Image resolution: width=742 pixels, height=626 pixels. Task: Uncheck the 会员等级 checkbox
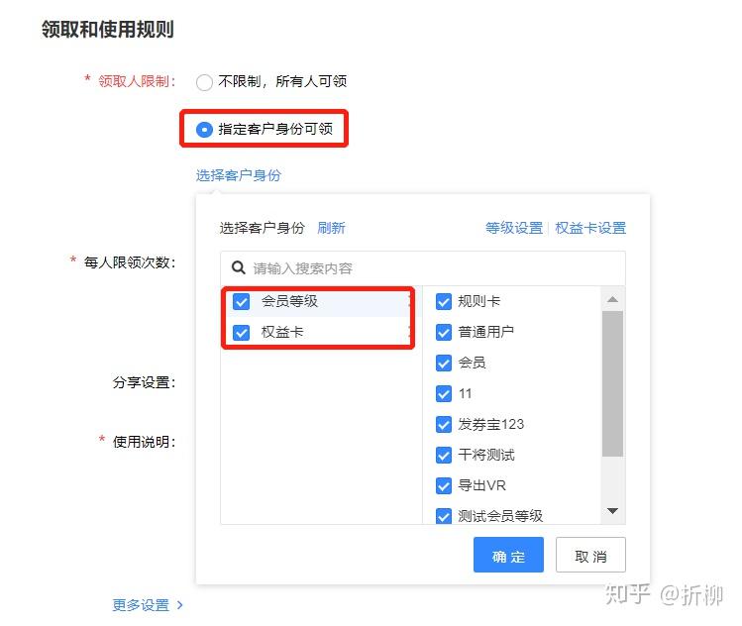241,301
